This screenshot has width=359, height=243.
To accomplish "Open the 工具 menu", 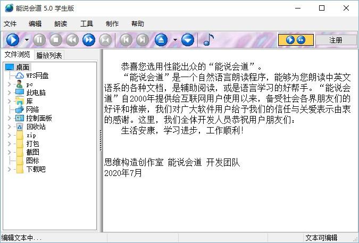I will point(87,23).
